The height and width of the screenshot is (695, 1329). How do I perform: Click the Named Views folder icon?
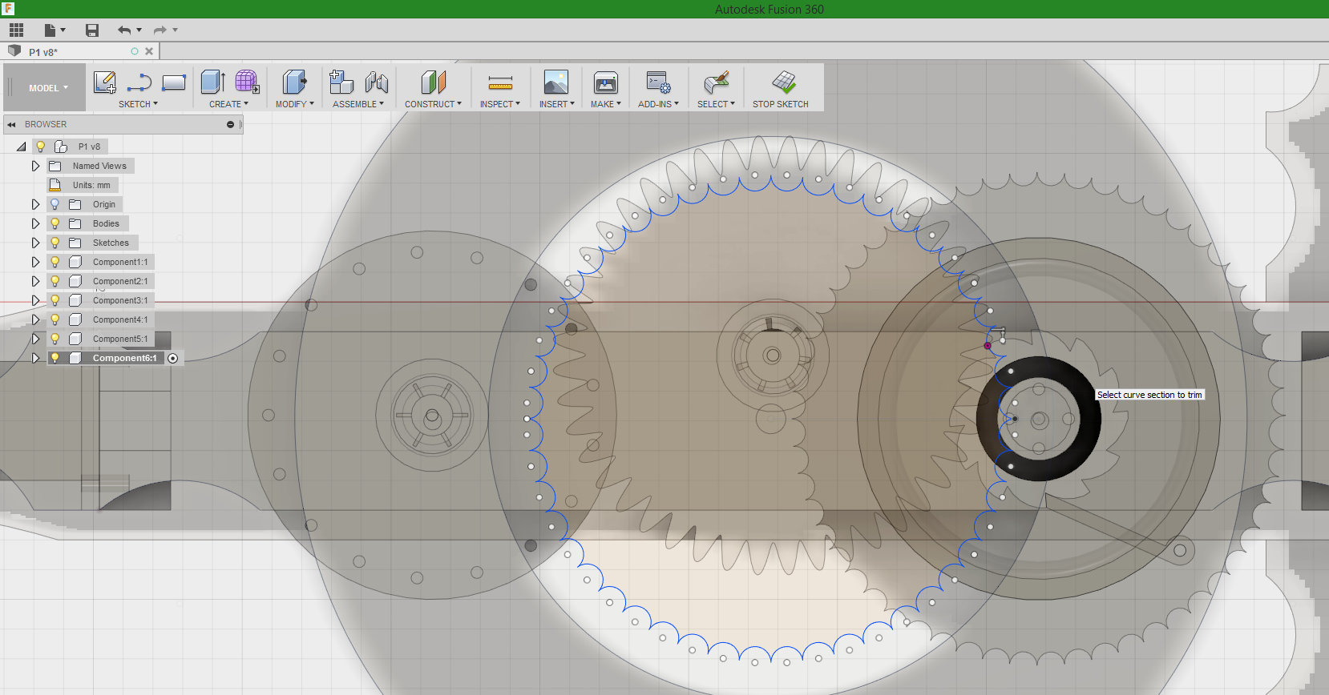(55, 166)
